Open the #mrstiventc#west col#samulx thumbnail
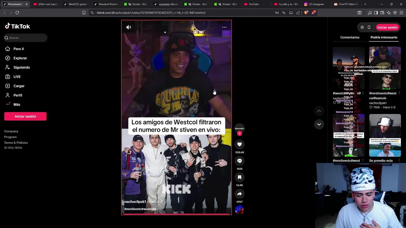The height and width of the screenshot is (228, 406). tap(385, 68)
